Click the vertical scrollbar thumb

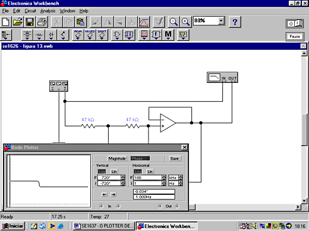[x=304, y=130]
